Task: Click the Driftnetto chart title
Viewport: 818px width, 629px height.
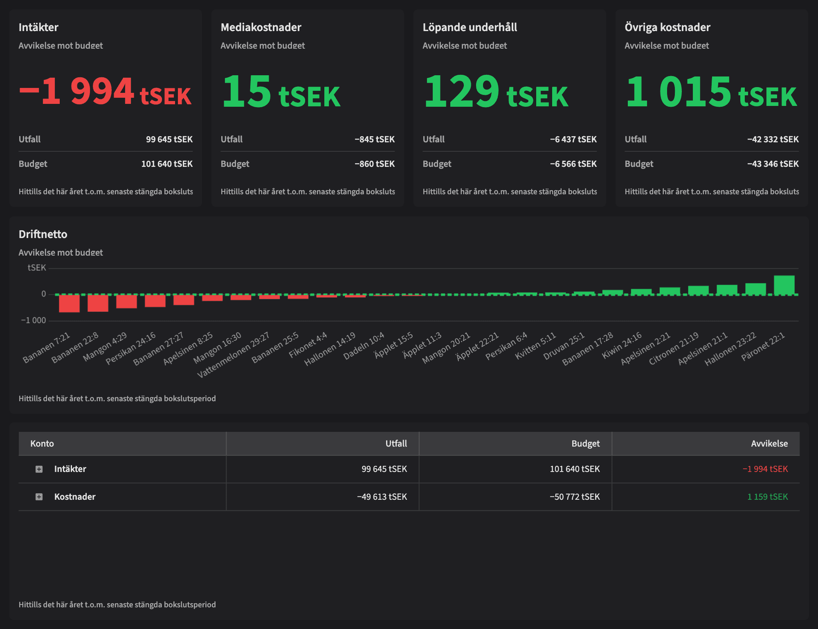Action: (43, 234)
